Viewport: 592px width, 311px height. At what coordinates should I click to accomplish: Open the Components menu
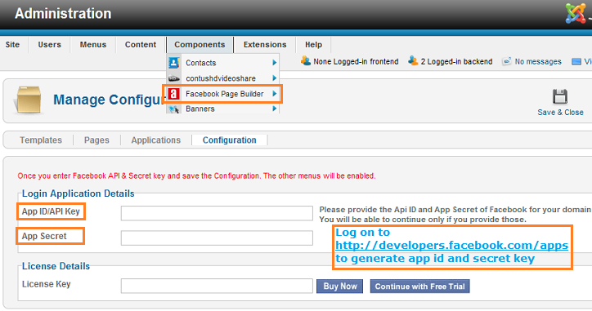coord(200,44)
